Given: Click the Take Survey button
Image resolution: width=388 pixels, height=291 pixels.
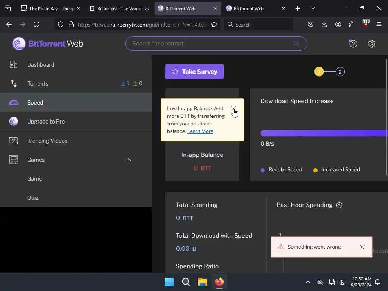Looking at the screenshot, I should (x=194, y=72).
